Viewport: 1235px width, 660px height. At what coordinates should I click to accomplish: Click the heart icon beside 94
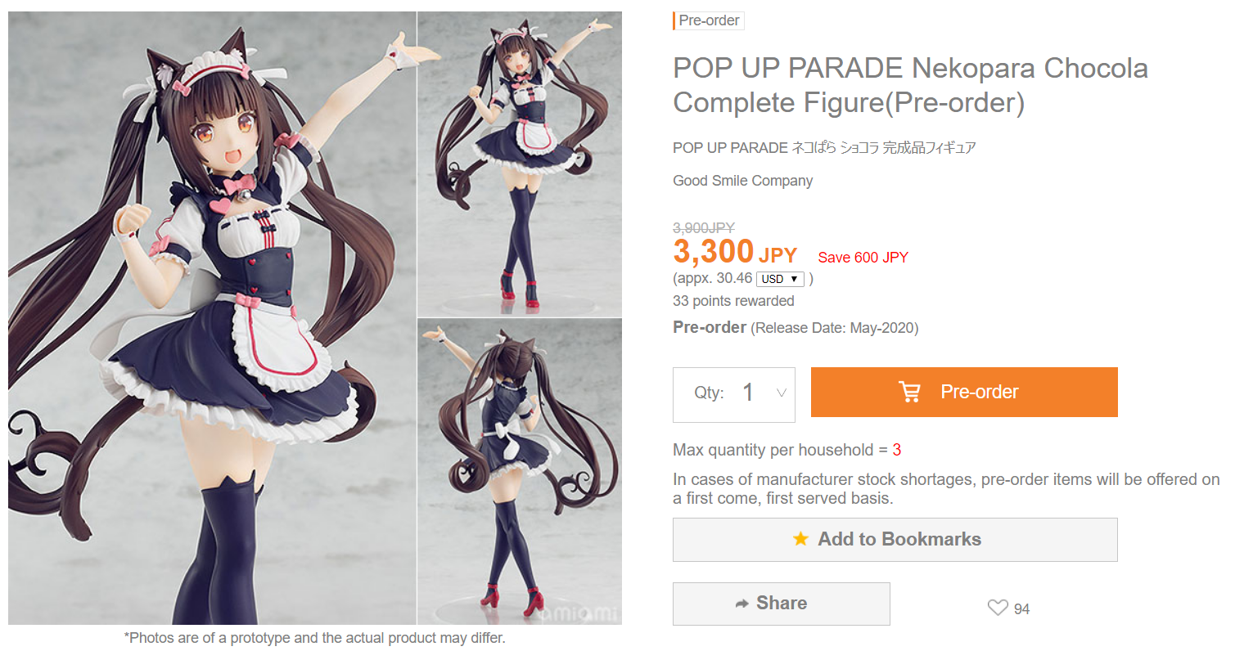(x=998, y=608)
